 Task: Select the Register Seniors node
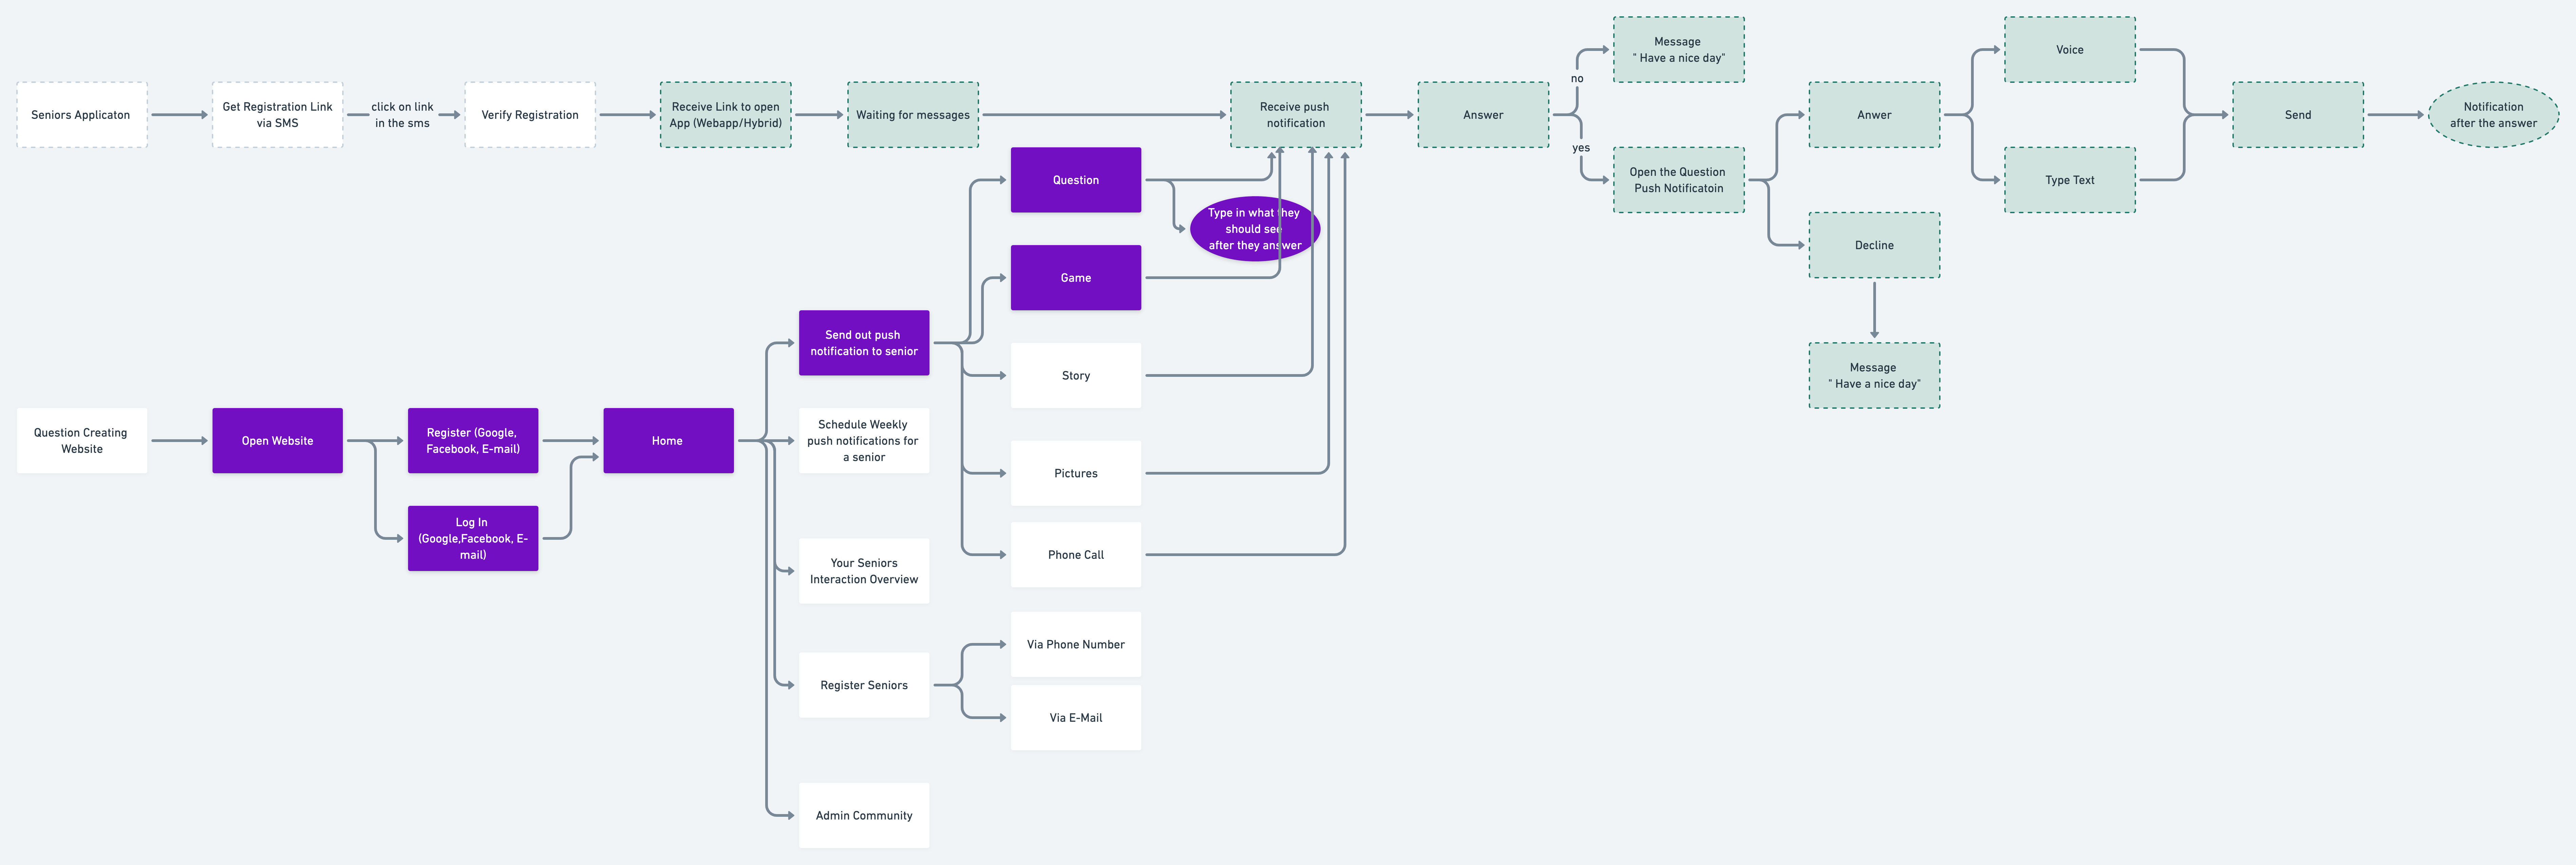point(864,685)
